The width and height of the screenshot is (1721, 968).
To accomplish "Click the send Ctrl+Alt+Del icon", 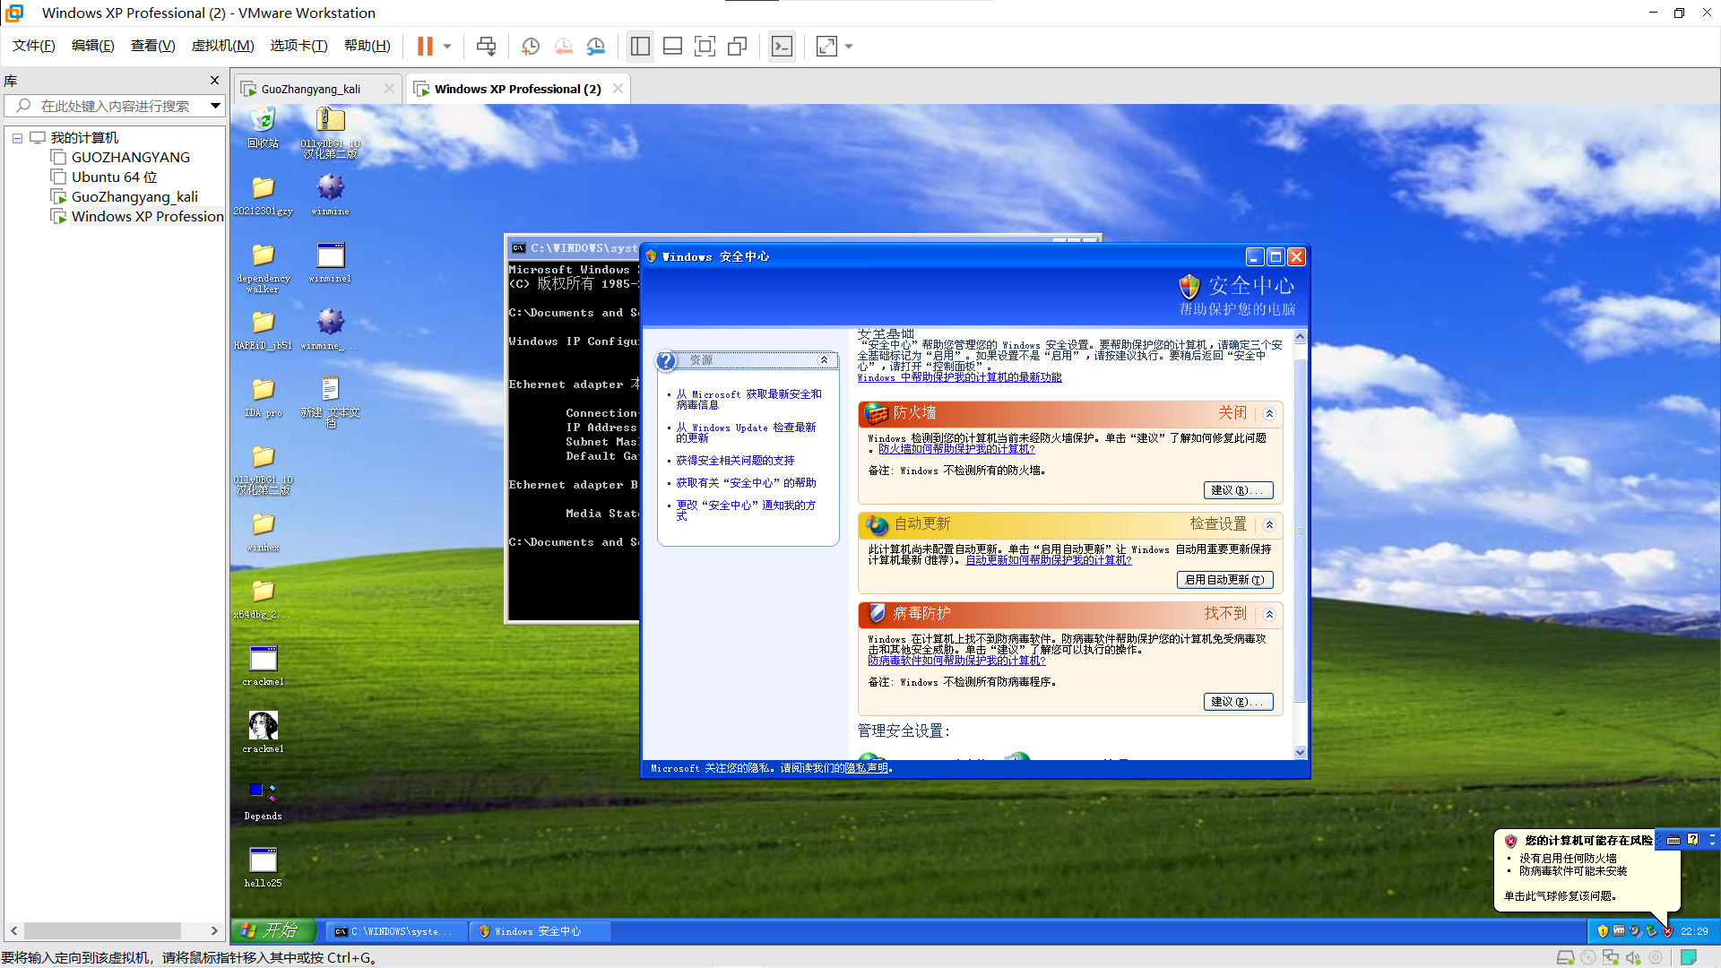I will (486, 47).
